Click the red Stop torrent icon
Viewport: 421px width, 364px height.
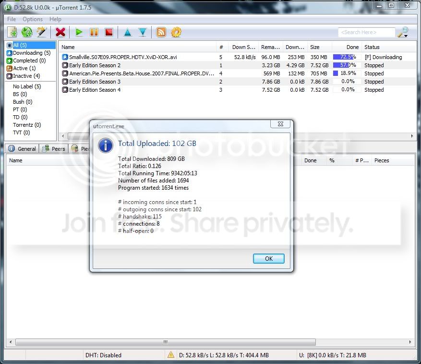109,32
